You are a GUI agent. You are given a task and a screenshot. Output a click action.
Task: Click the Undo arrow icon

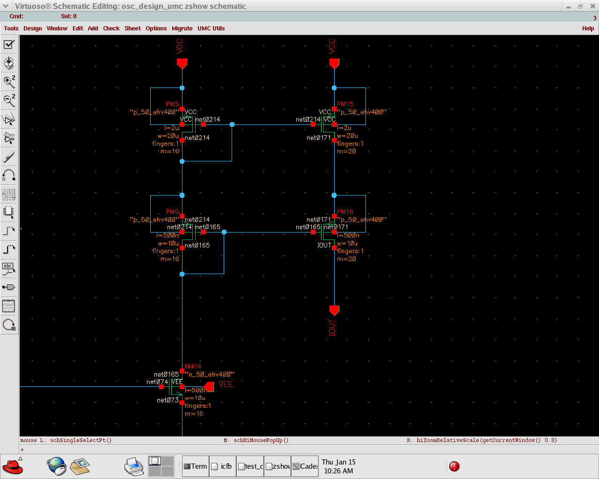click(x=9, y=175)
